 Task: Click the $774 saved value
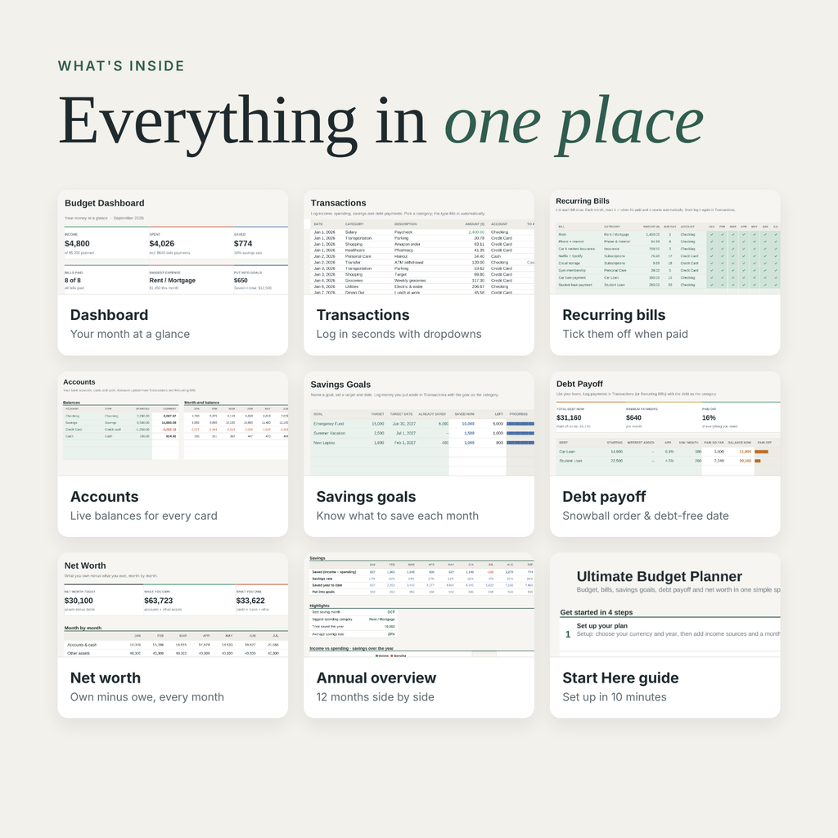coord(243,243)
